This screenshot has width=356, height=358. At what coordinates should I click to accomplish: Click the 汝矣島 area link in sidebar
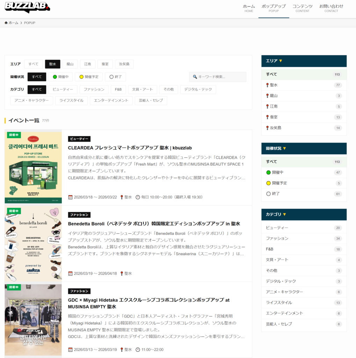(x=276, y=128)
